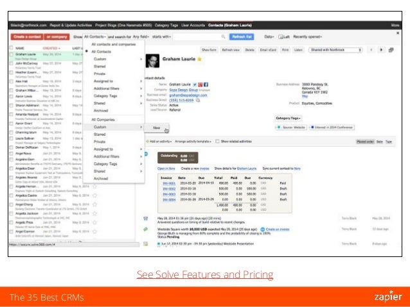Click the Xero circle icon beside Outstanding box
This screenshot has width=410, height=307.
146,154
